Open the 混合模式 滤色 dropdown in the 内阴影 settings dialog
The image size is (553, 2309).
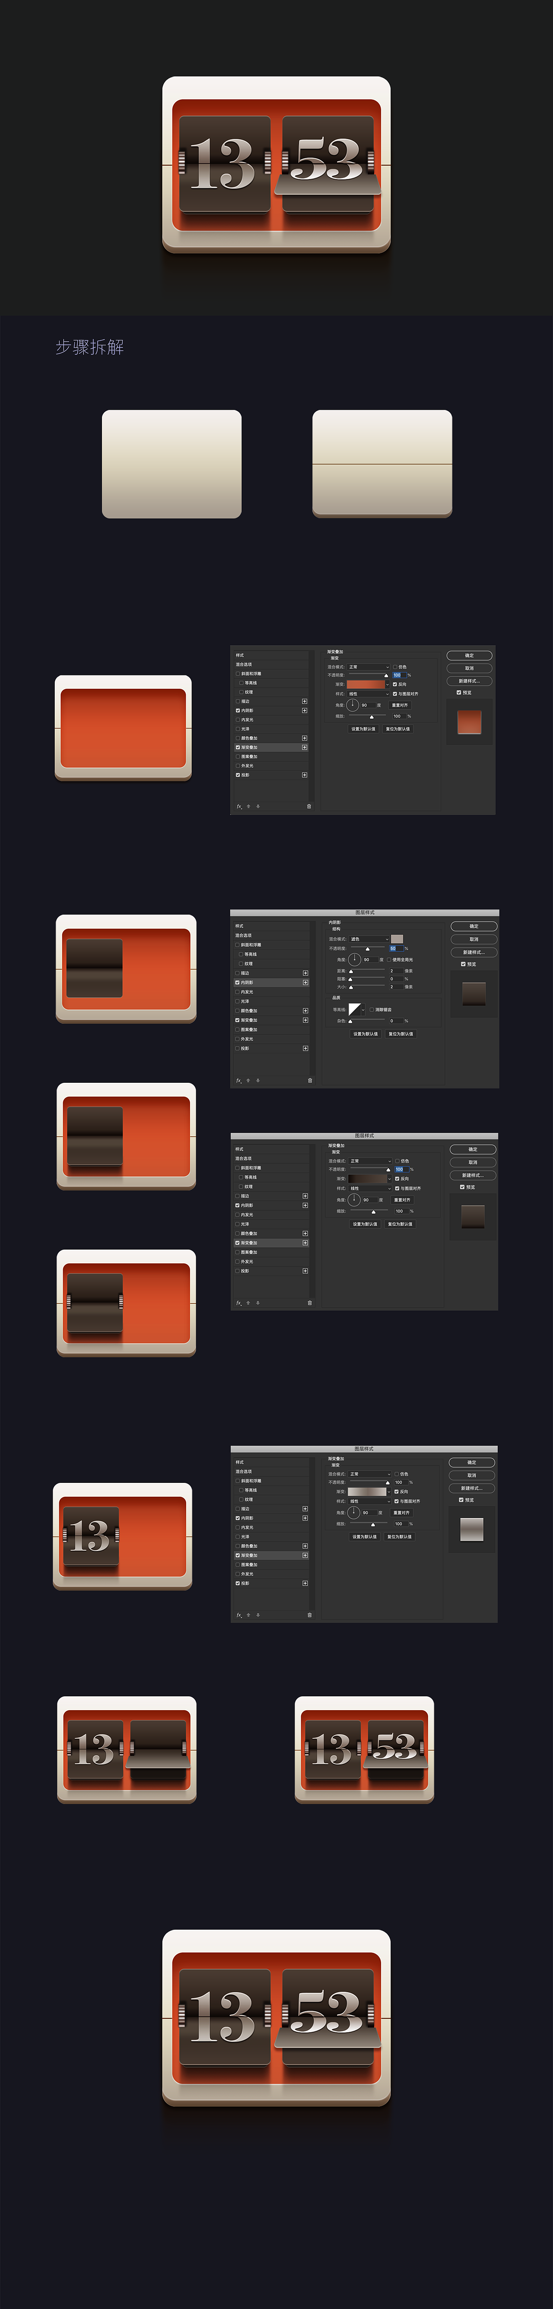tap(369, 938)
